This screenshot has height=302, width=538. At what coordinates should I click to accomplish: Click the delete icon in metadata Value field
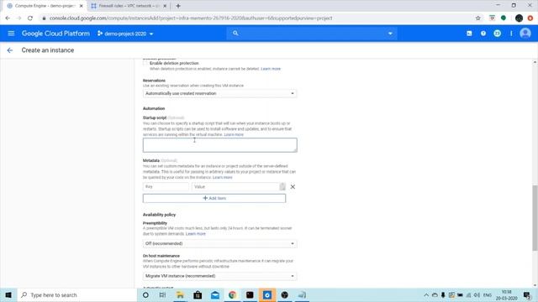click(282, 186)
